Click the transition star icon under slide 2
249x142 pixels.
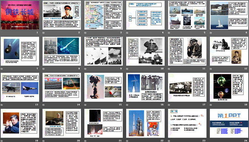point(43,33)
